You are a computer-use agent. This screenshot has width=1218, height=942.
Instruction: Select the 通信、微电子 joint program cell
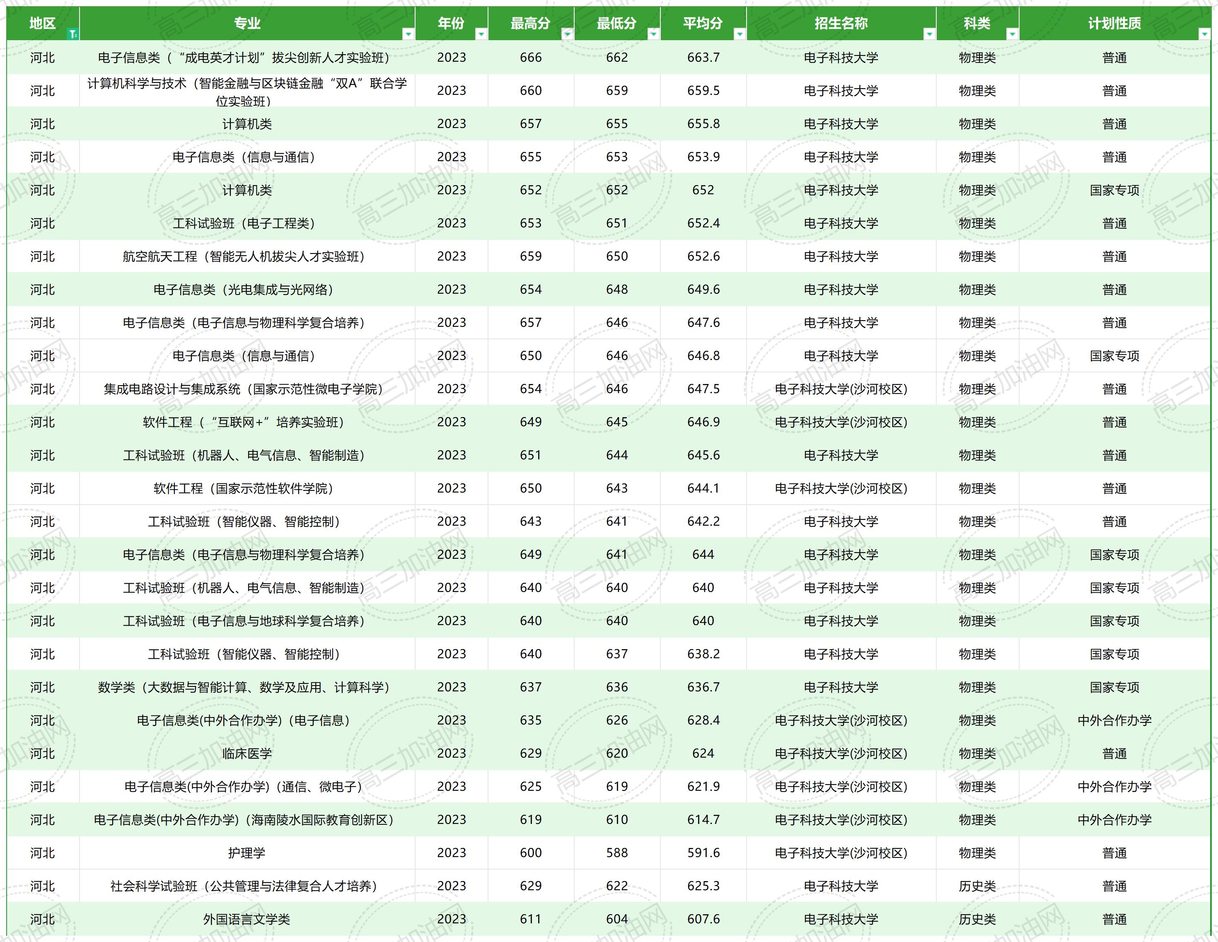pos(247,787)
